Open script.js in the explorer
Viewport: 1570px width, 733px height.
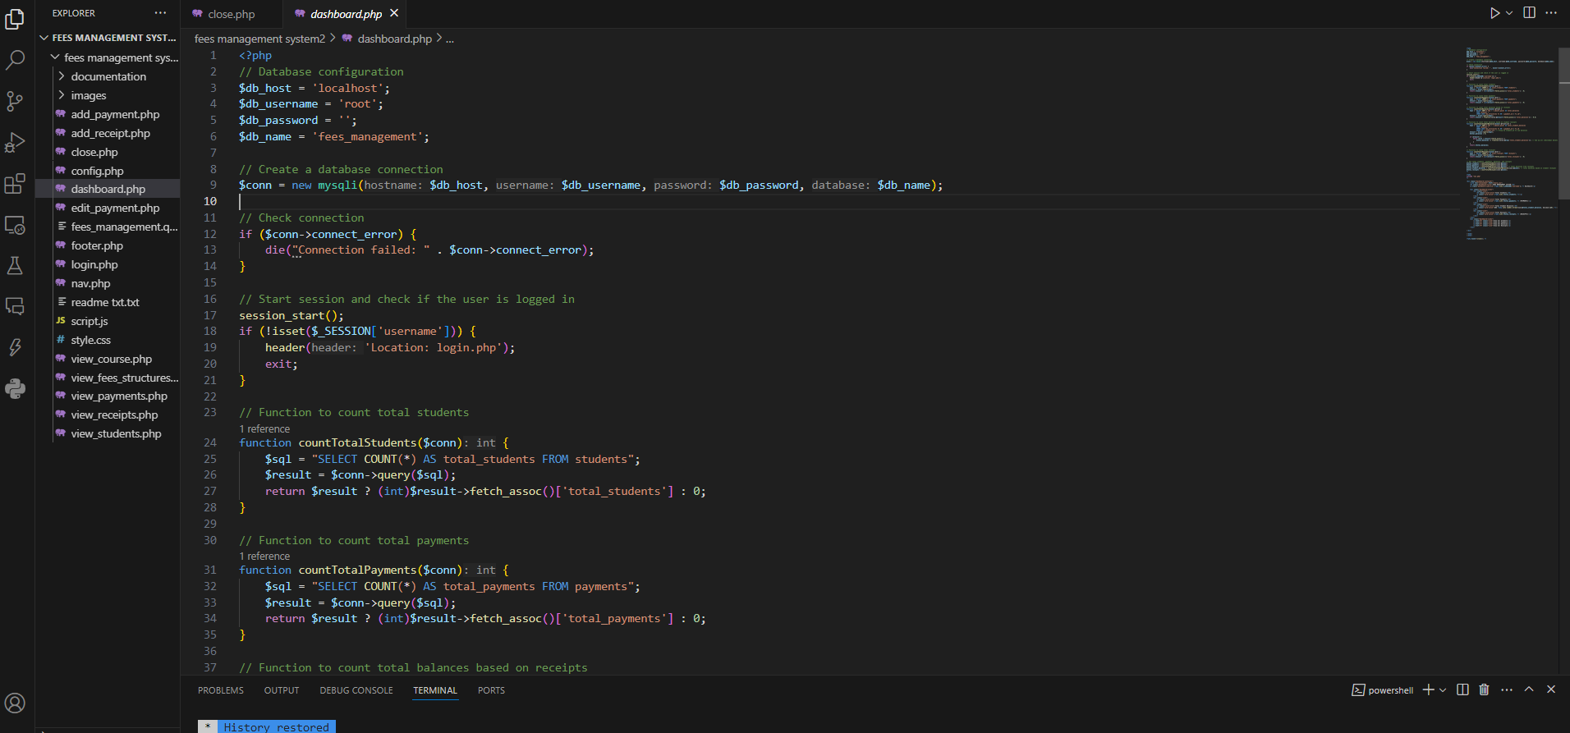pos(108,321)
